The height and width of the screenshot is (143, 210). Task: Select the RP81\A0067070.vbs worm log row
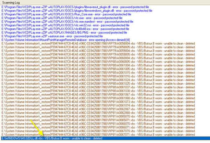pos(98,131)
